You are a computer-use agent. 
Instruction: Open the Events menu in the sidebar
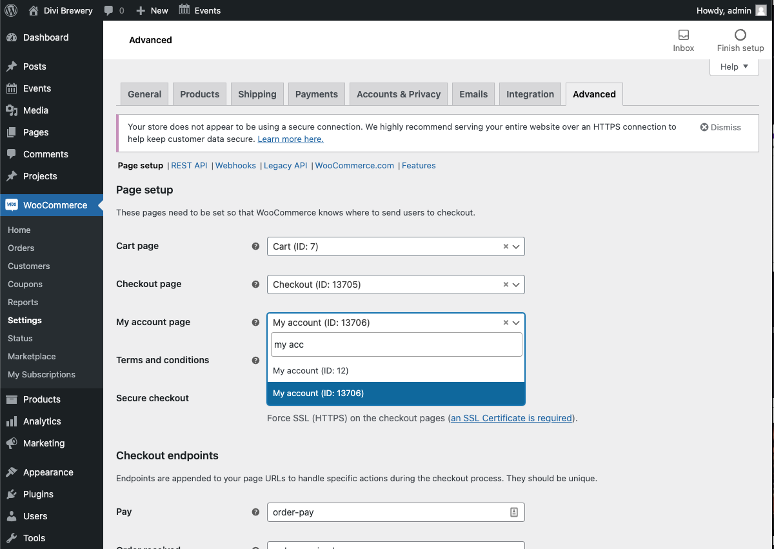pyautogui.click(x=52, y=88)
